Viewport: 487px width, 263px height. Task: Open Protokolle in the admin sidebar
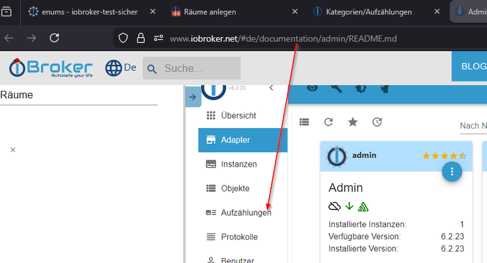[x=243, y=237]
